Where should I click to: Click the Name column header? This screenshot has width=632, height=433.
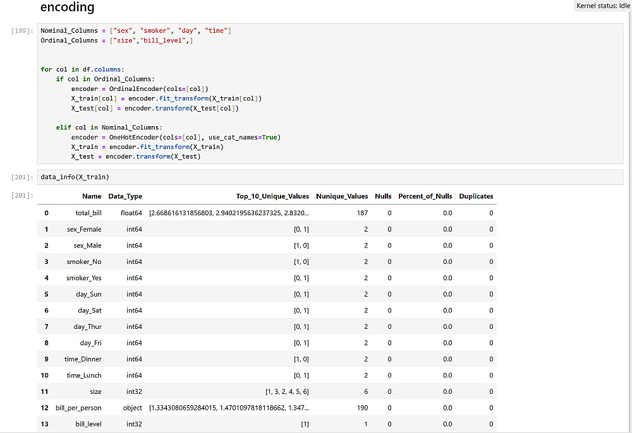92,196
